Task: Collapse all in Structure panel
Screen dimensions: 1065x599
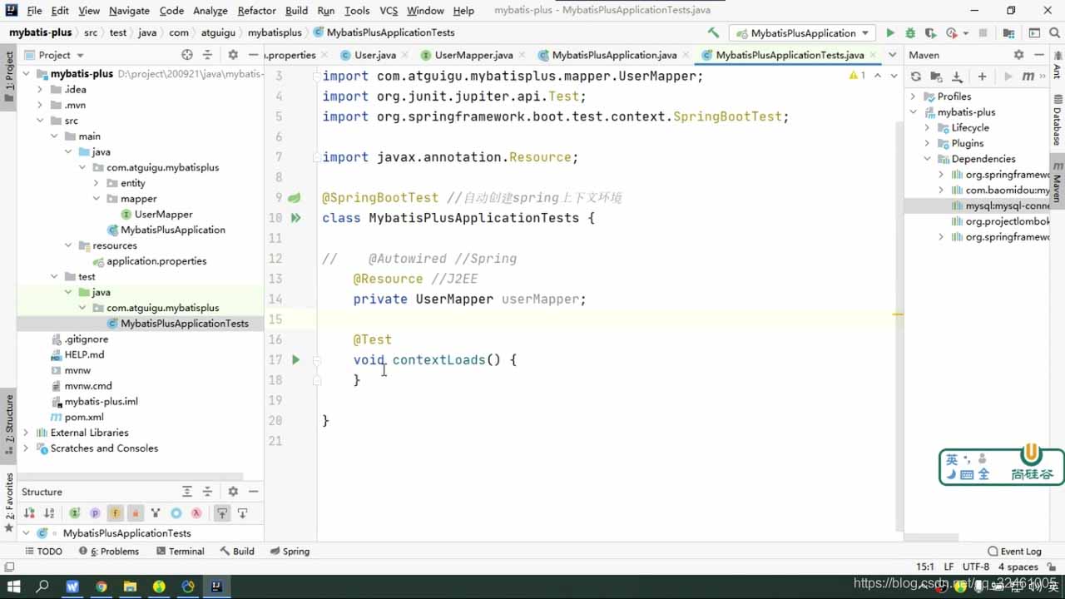Action: coord(208,492)
